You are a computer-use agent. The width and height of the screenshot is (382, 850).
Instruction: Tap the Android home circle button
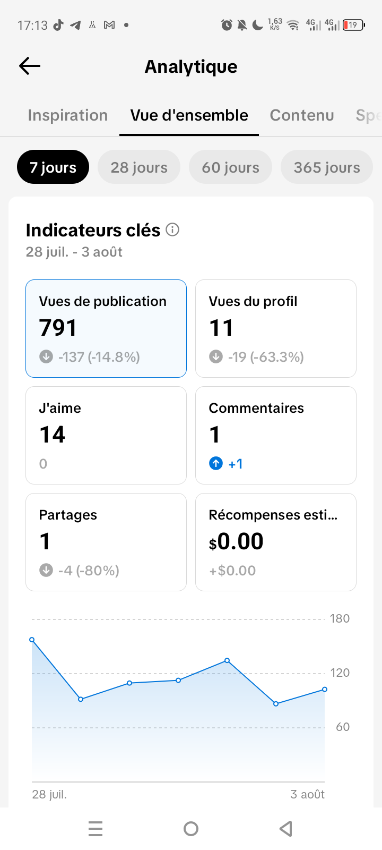pyautogui.click(x=191, y=829)
